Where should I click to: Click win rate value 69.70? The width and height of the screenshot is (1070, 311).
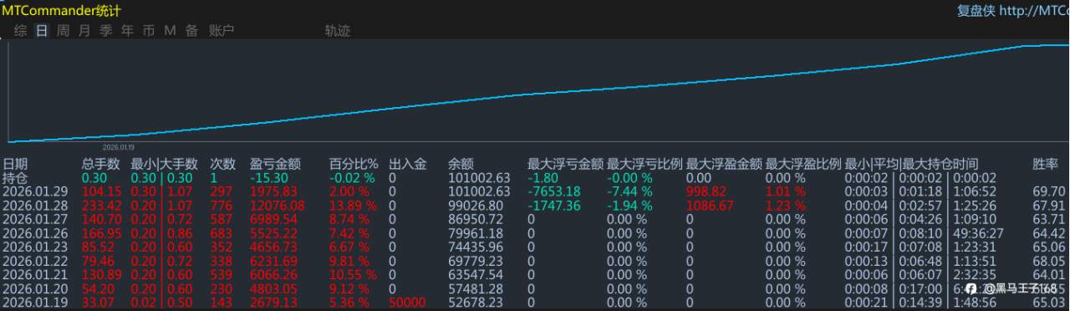[x=1048, y=191]
